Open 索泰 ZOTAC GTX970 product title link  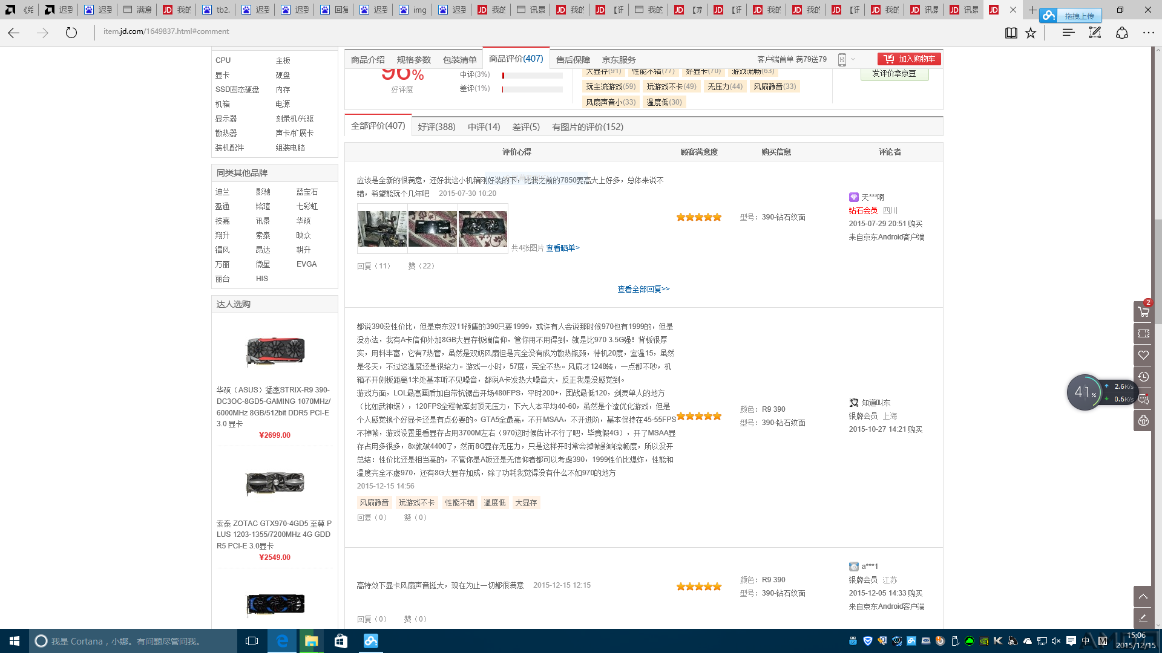click(274, 534)
